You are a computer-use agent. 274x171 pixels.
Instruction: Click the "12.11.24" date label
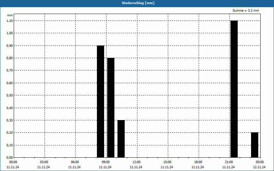tap(259, 167)
